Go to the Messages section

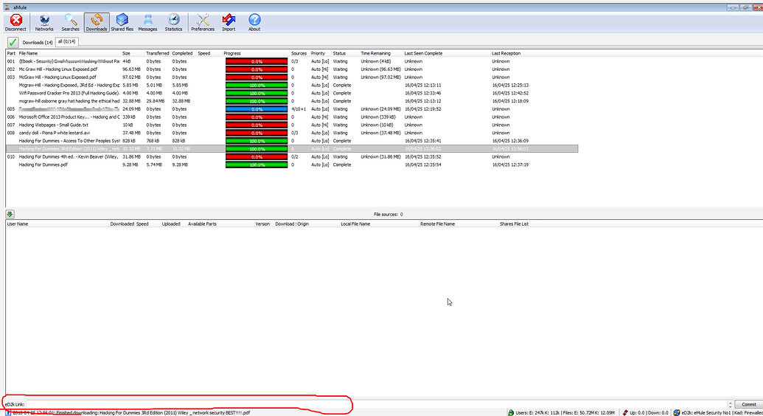pos(147,22)
